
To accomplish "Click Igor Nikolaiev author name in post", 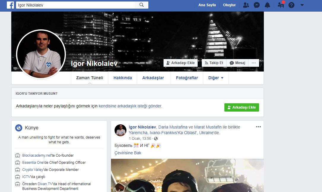I will (142, 127).
